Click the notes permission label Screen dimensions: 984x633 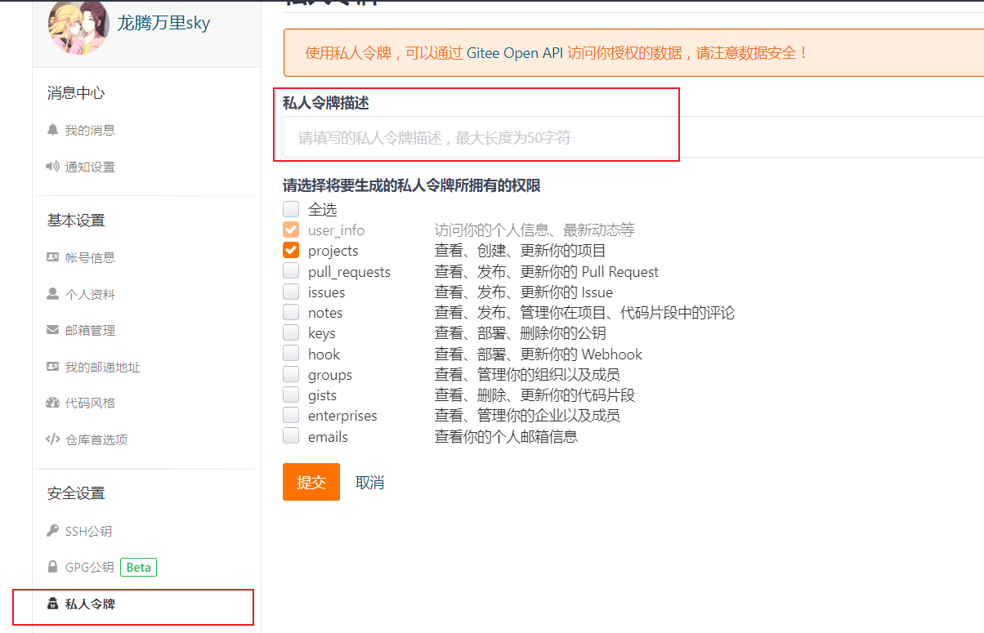coord(325,313)
